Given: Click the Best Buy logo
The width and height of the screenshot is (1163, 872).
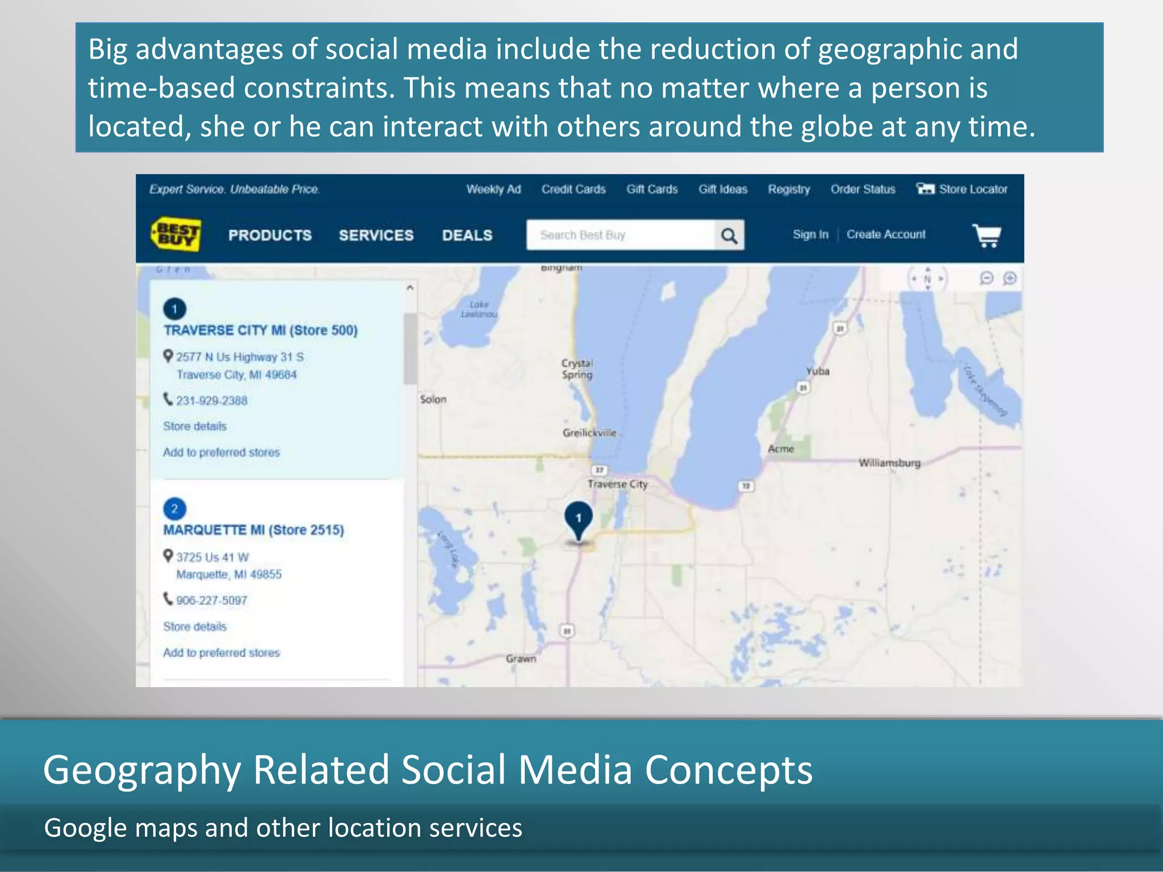Looking at the screenshot, I should [176, 234].
